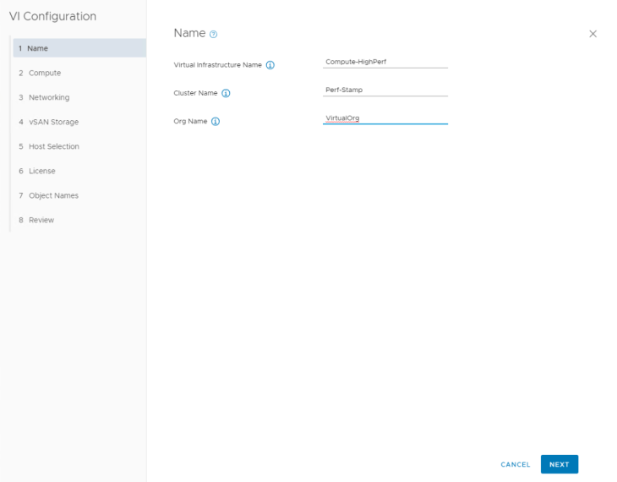Click the Virtual Infrastructure Name label text

pos(217,65)
